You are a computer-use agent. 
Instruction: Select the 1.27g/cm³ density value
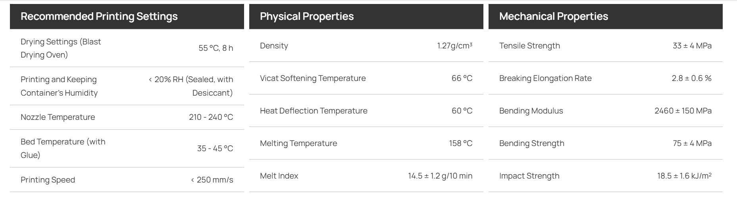coord(455,46)
